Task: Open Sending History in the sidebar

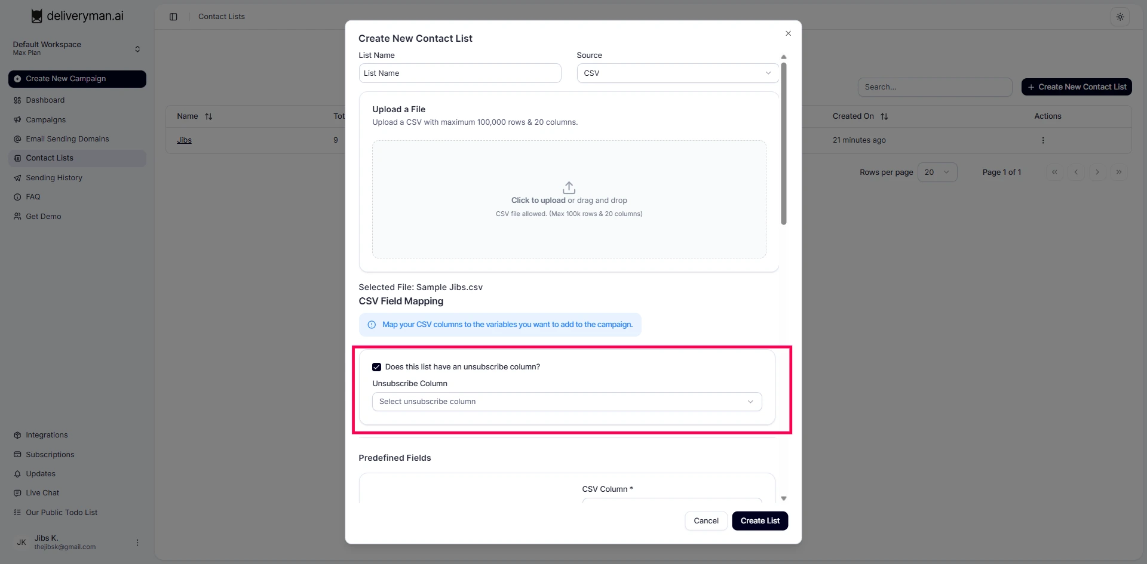Action: pyautogui.click(x=54, y=178)
